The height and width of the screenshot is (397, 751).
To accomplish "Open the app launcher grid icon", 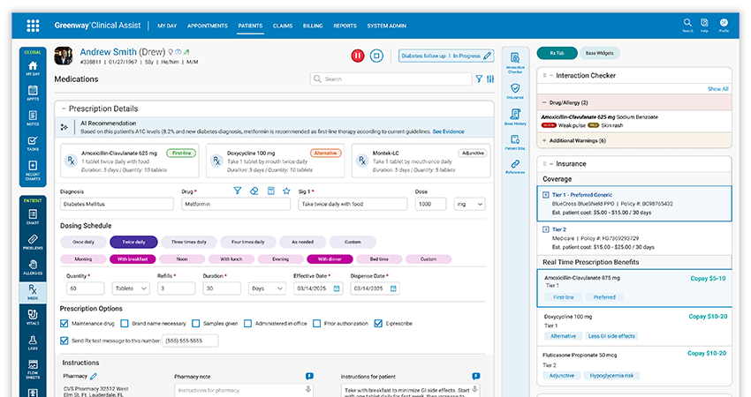I will (x=33, y=26).
